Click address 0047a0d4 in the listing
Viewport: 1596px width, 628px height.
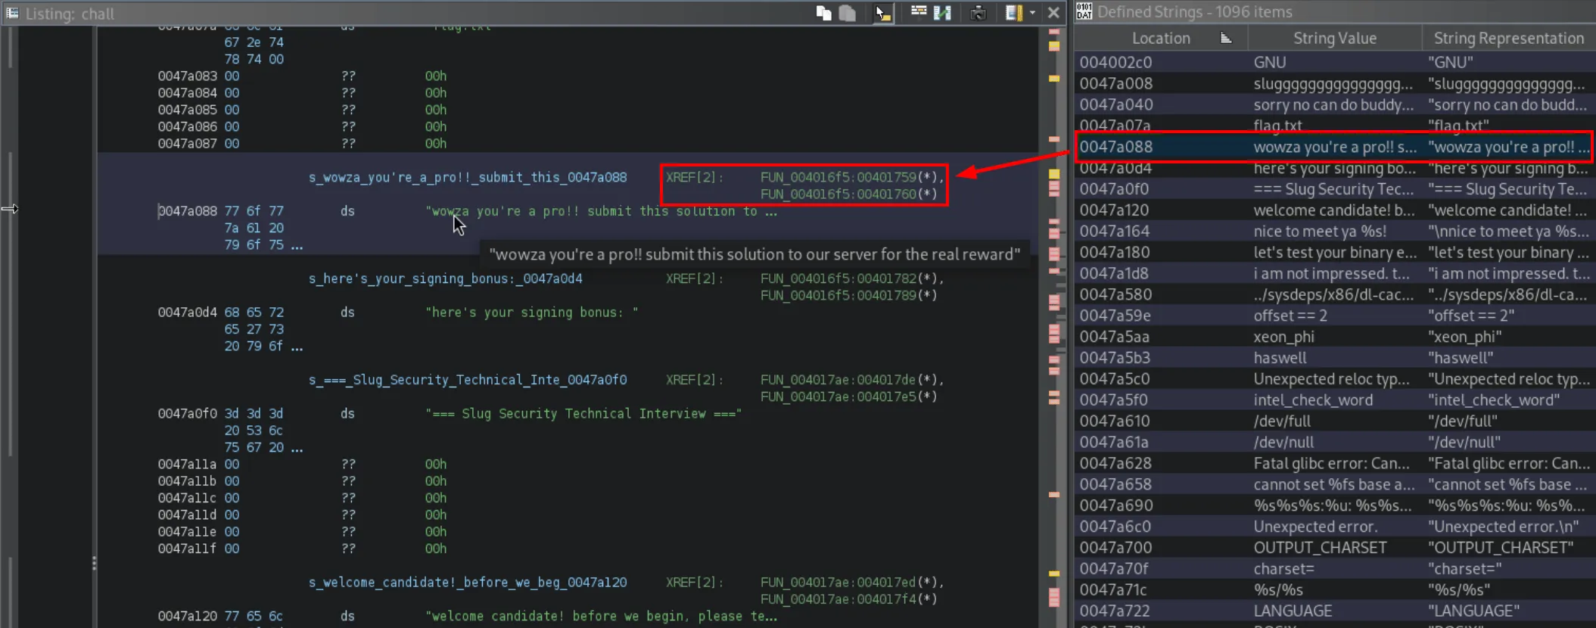click(187, 312)
